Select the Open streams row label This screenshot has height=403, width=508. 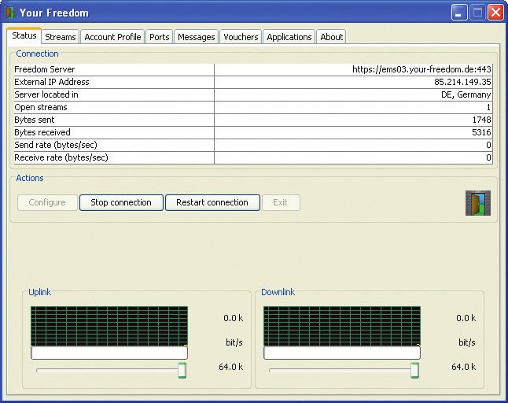point(41,107)
